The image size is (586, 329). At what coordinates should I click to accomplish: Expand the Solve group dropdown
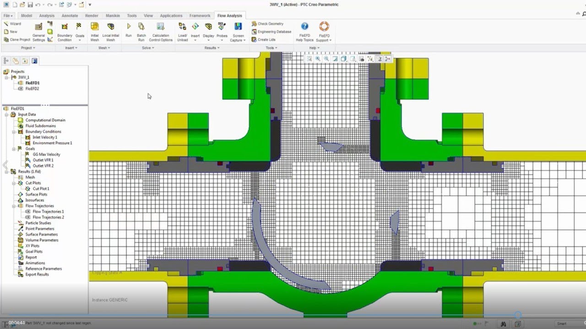pos(148,48)
